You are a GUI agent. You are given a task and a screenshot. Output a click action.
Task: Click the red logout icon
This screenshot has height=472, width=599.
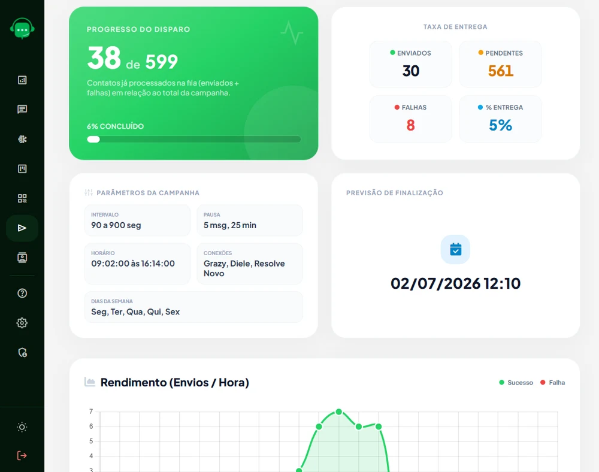point(22,456)
